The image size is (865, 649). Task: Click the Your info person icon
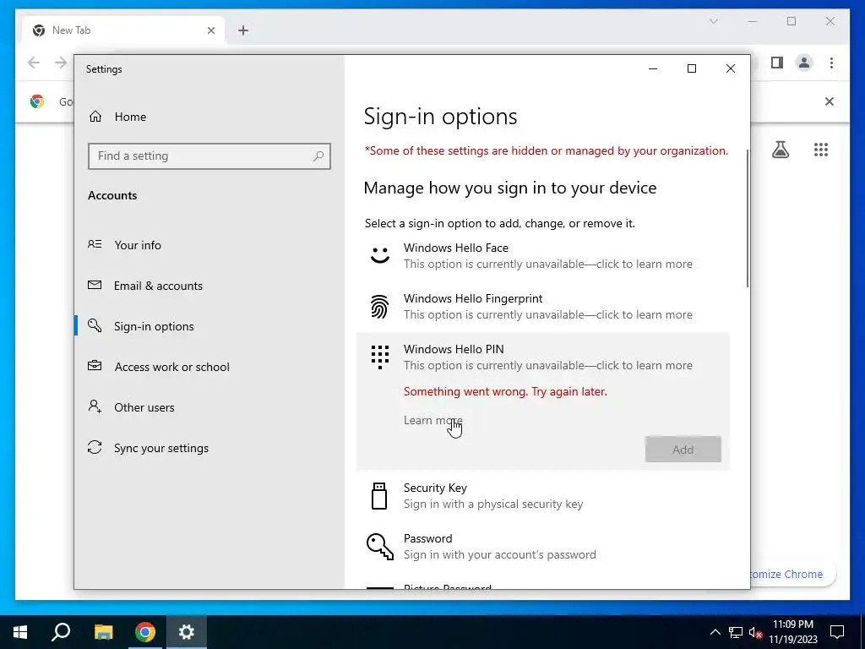click(95, 244)
